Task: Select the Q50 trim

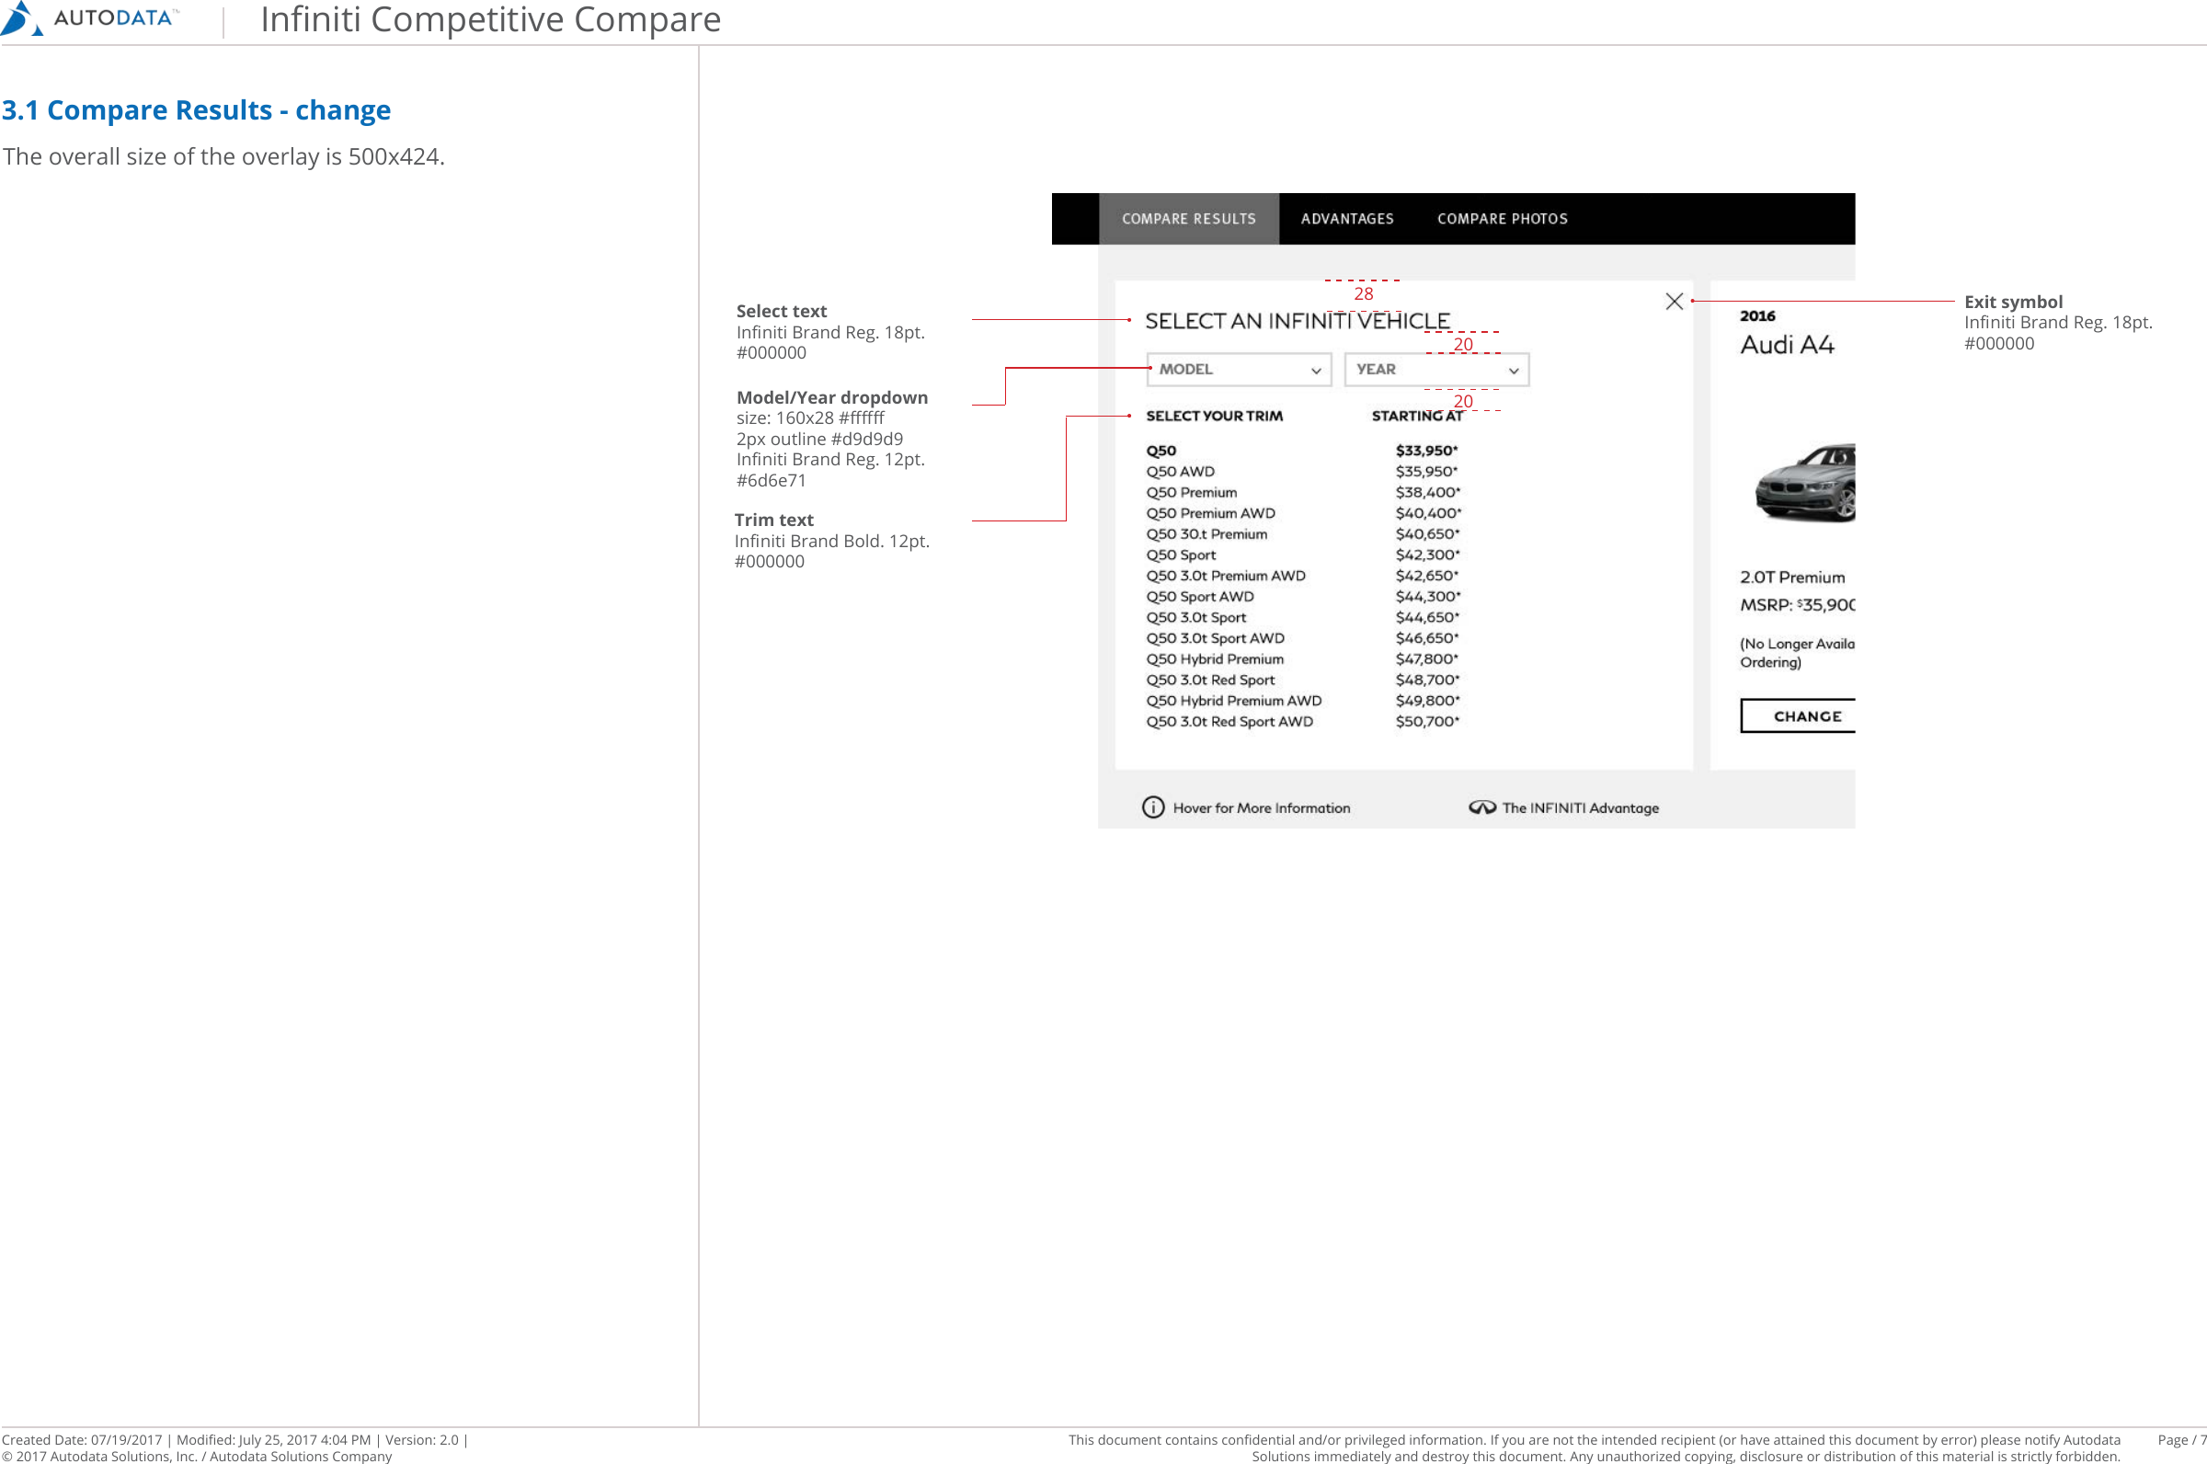Action: click(1161, 449)
